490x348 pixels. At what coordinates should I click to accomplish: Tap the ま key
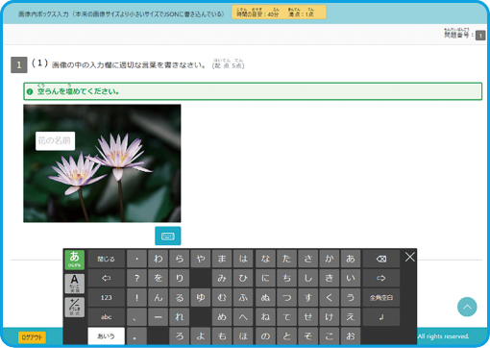[222, 259]
